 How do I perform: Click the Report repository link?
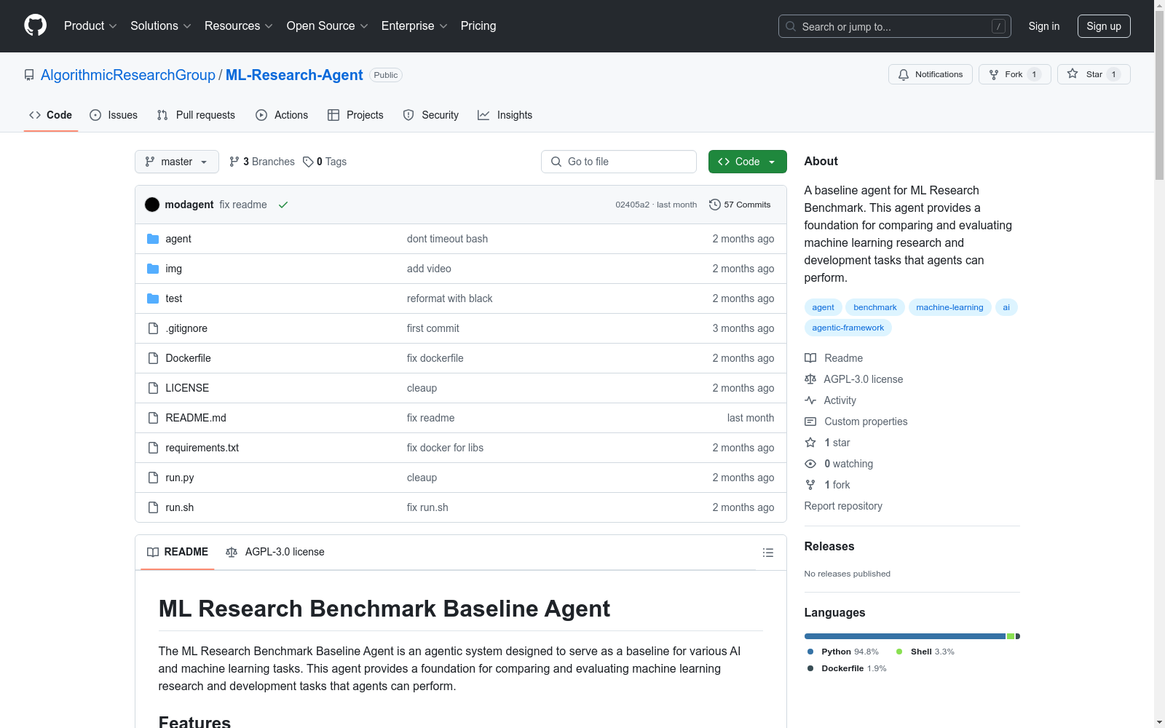[x=843, y=506]
